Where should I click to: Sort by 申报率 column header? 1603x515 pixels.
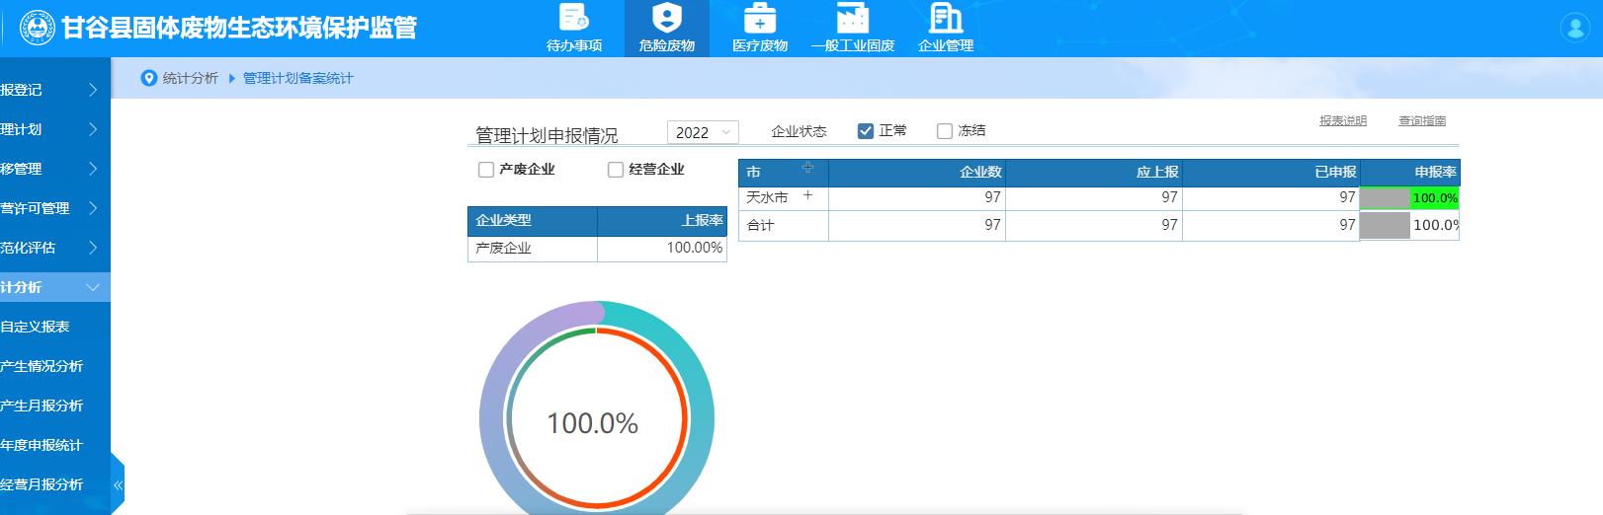click(1409, 172)
